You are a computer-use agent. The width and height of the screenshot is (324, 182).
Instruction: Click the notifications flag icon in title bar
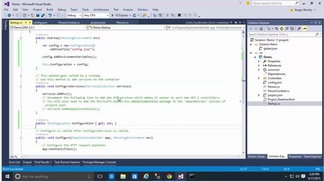(x=240, y=3)
